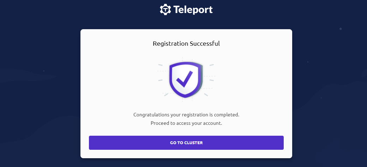The image size is (367, 167).
Task: Click the ray dash upper-left of the shield
Action: (x=160, y=65)
